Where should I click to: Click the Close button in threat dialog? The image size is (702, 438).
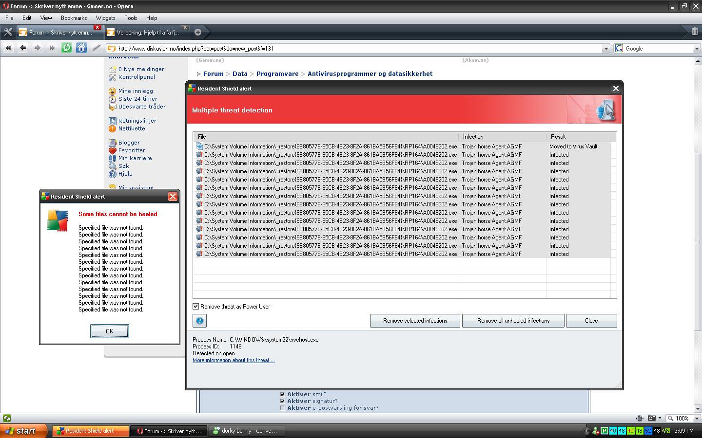pos(591,321)
